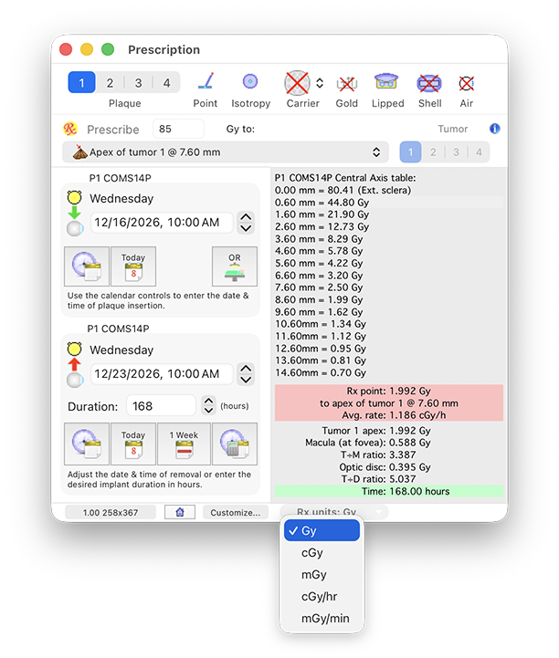The image size is (559, 658).
Task: Select Plaque 4 segment
Action: (x=167, y=83)
